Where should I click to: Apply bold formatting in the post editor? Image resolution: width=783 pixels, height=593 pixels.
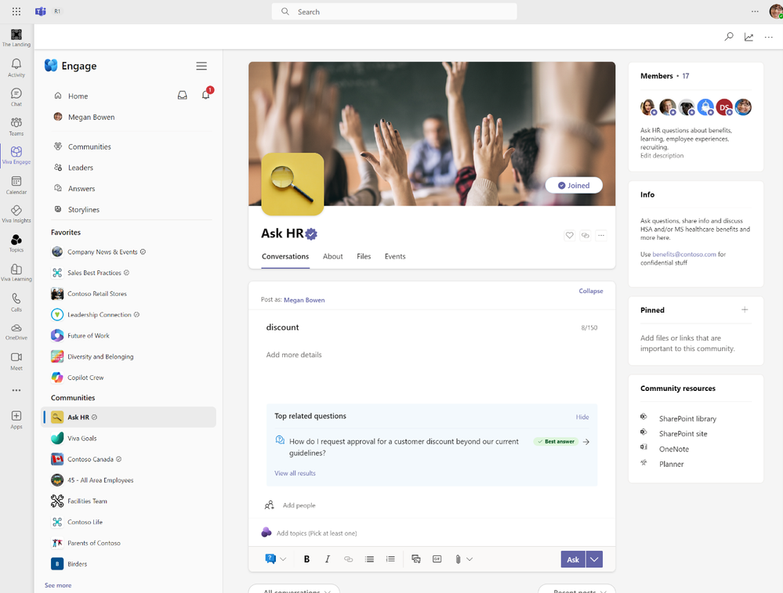pos(306,559)
